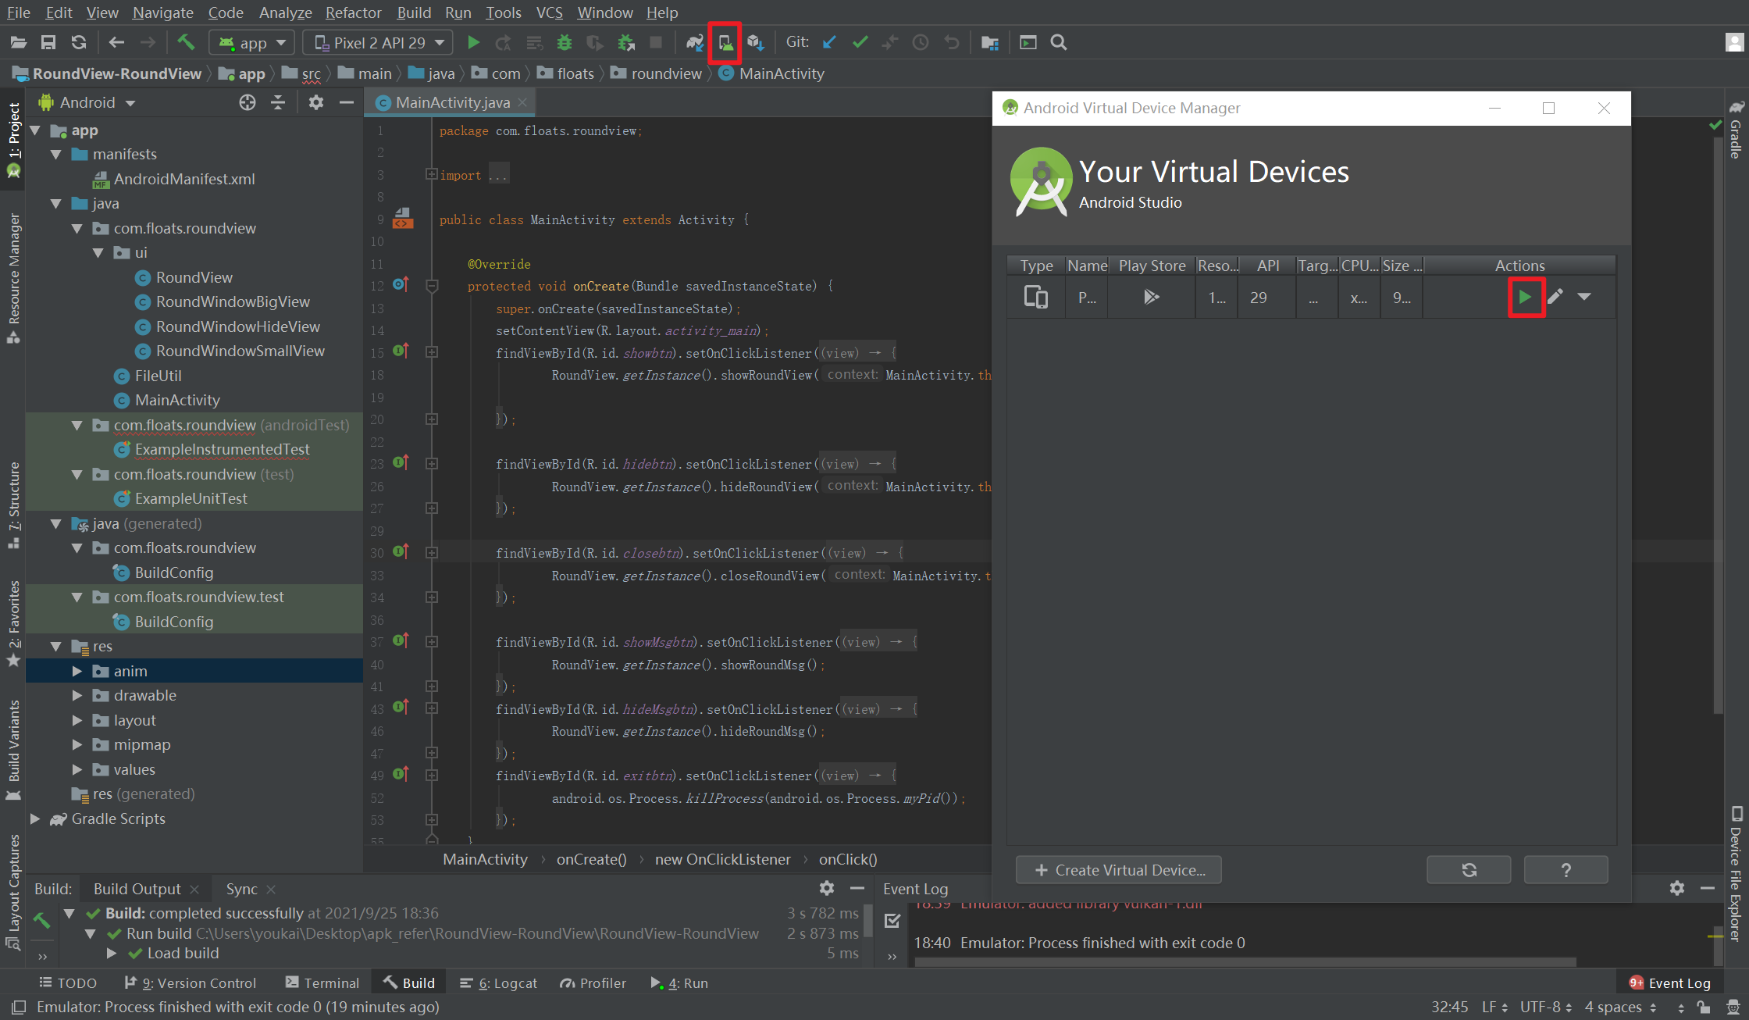Click the Search Everywhere magnifier icon
This screenshot has width=1749, height=1020.
pos(1059,43)
